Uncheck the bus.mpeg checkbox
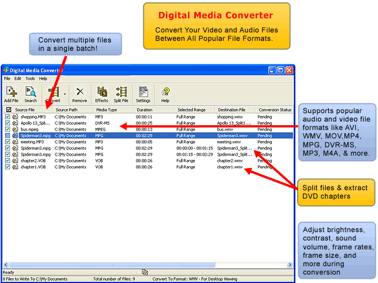This screenshot has width=378, height=283. coord(7,129)
